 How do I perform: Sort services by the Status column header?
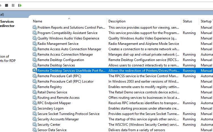pyautogui.click(x=187, y=21)
